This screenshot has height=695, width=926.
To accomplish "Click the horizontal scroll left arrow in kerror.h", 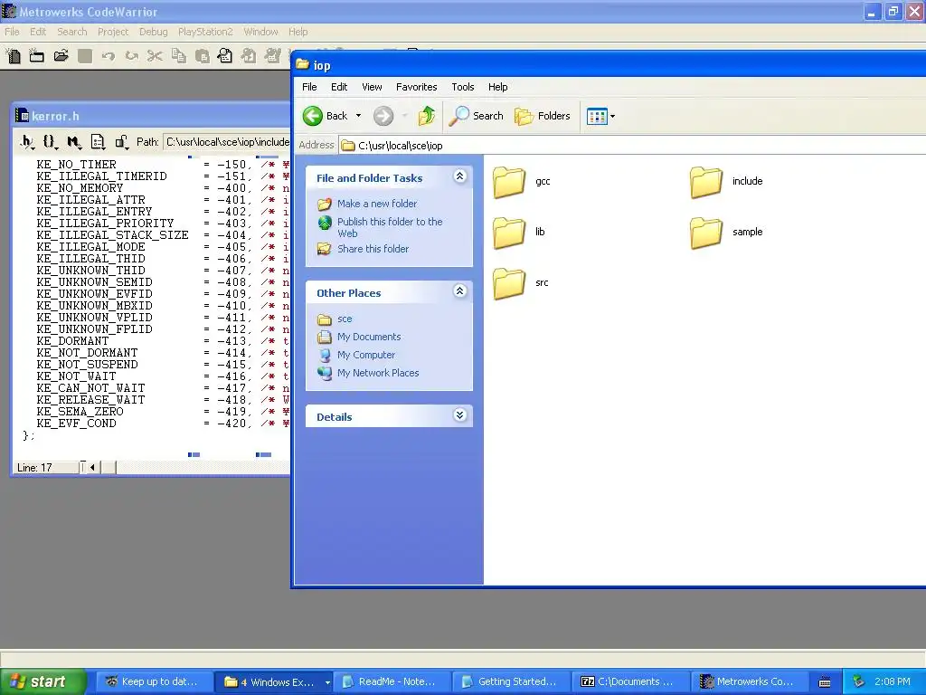I will pyautogui.click(x=92, y=468).
